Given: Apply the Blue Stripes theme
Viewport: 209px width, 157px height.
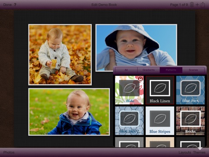Looking at the screenshot, I should pos(160,121).
